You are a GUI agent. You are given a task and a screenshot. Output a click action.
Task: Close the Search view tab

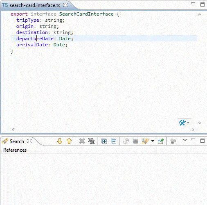coord(29,141)
